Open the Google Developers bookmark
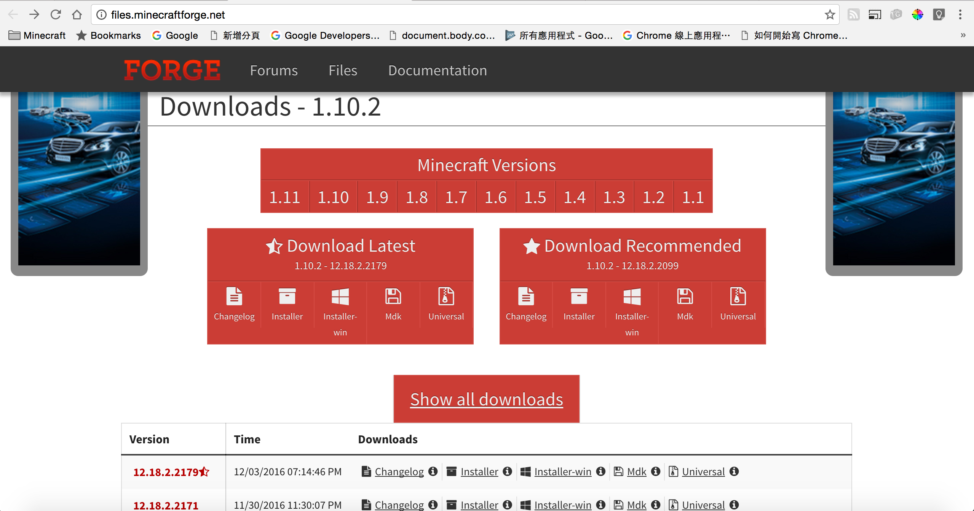This screenshot has width=974, height=511. point(325,35)
